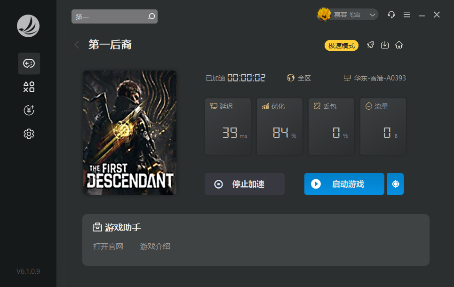Image resolution: width=454 pixels, height=287 pixels.
Task: Open the 打开官网 official website link
Action: tap(108, 247)
